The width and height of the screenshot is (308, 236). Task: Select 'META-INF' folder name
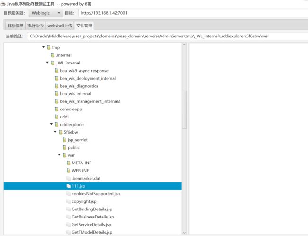pos(82,163)
